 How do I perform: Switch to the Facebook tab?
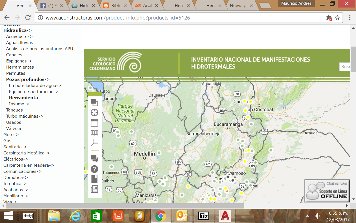(51, 5)
